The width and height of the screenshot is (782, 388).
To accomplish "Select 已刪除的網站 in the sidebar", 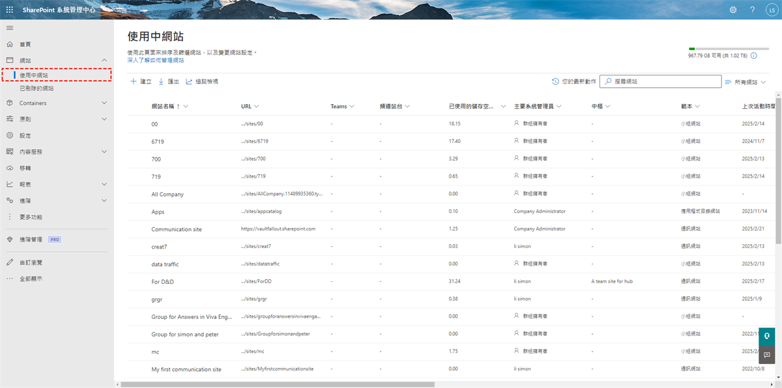I will 36,88.
